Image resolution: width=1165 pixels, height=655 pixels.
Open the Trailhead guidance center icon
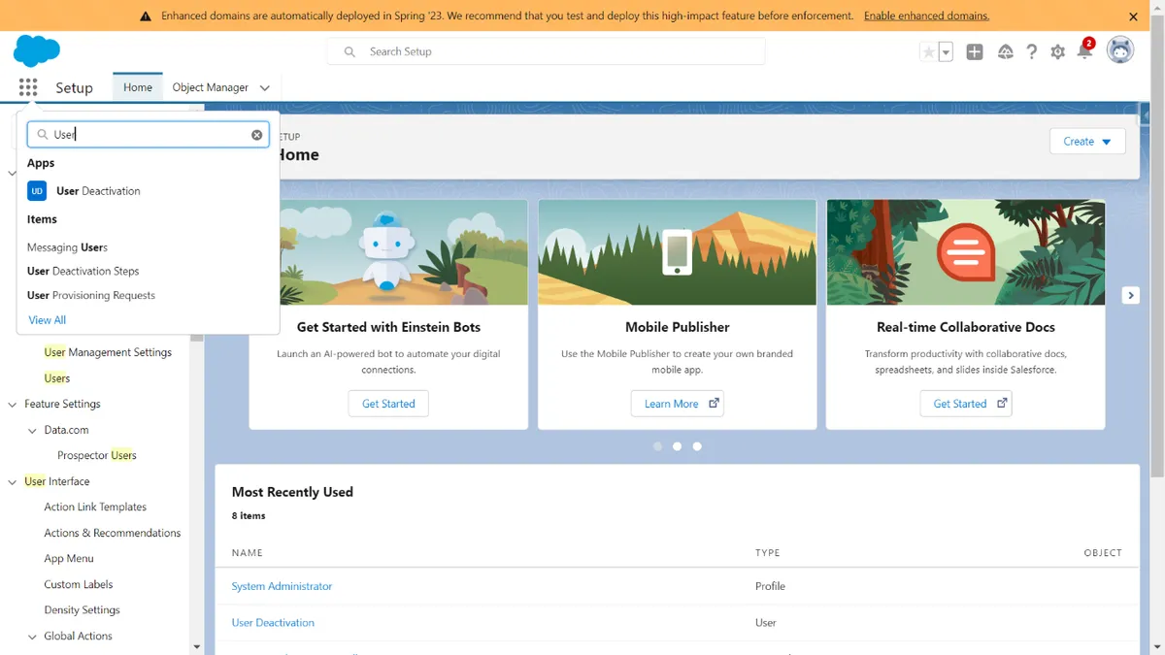pyautogui.click(x=1005, y=52)
